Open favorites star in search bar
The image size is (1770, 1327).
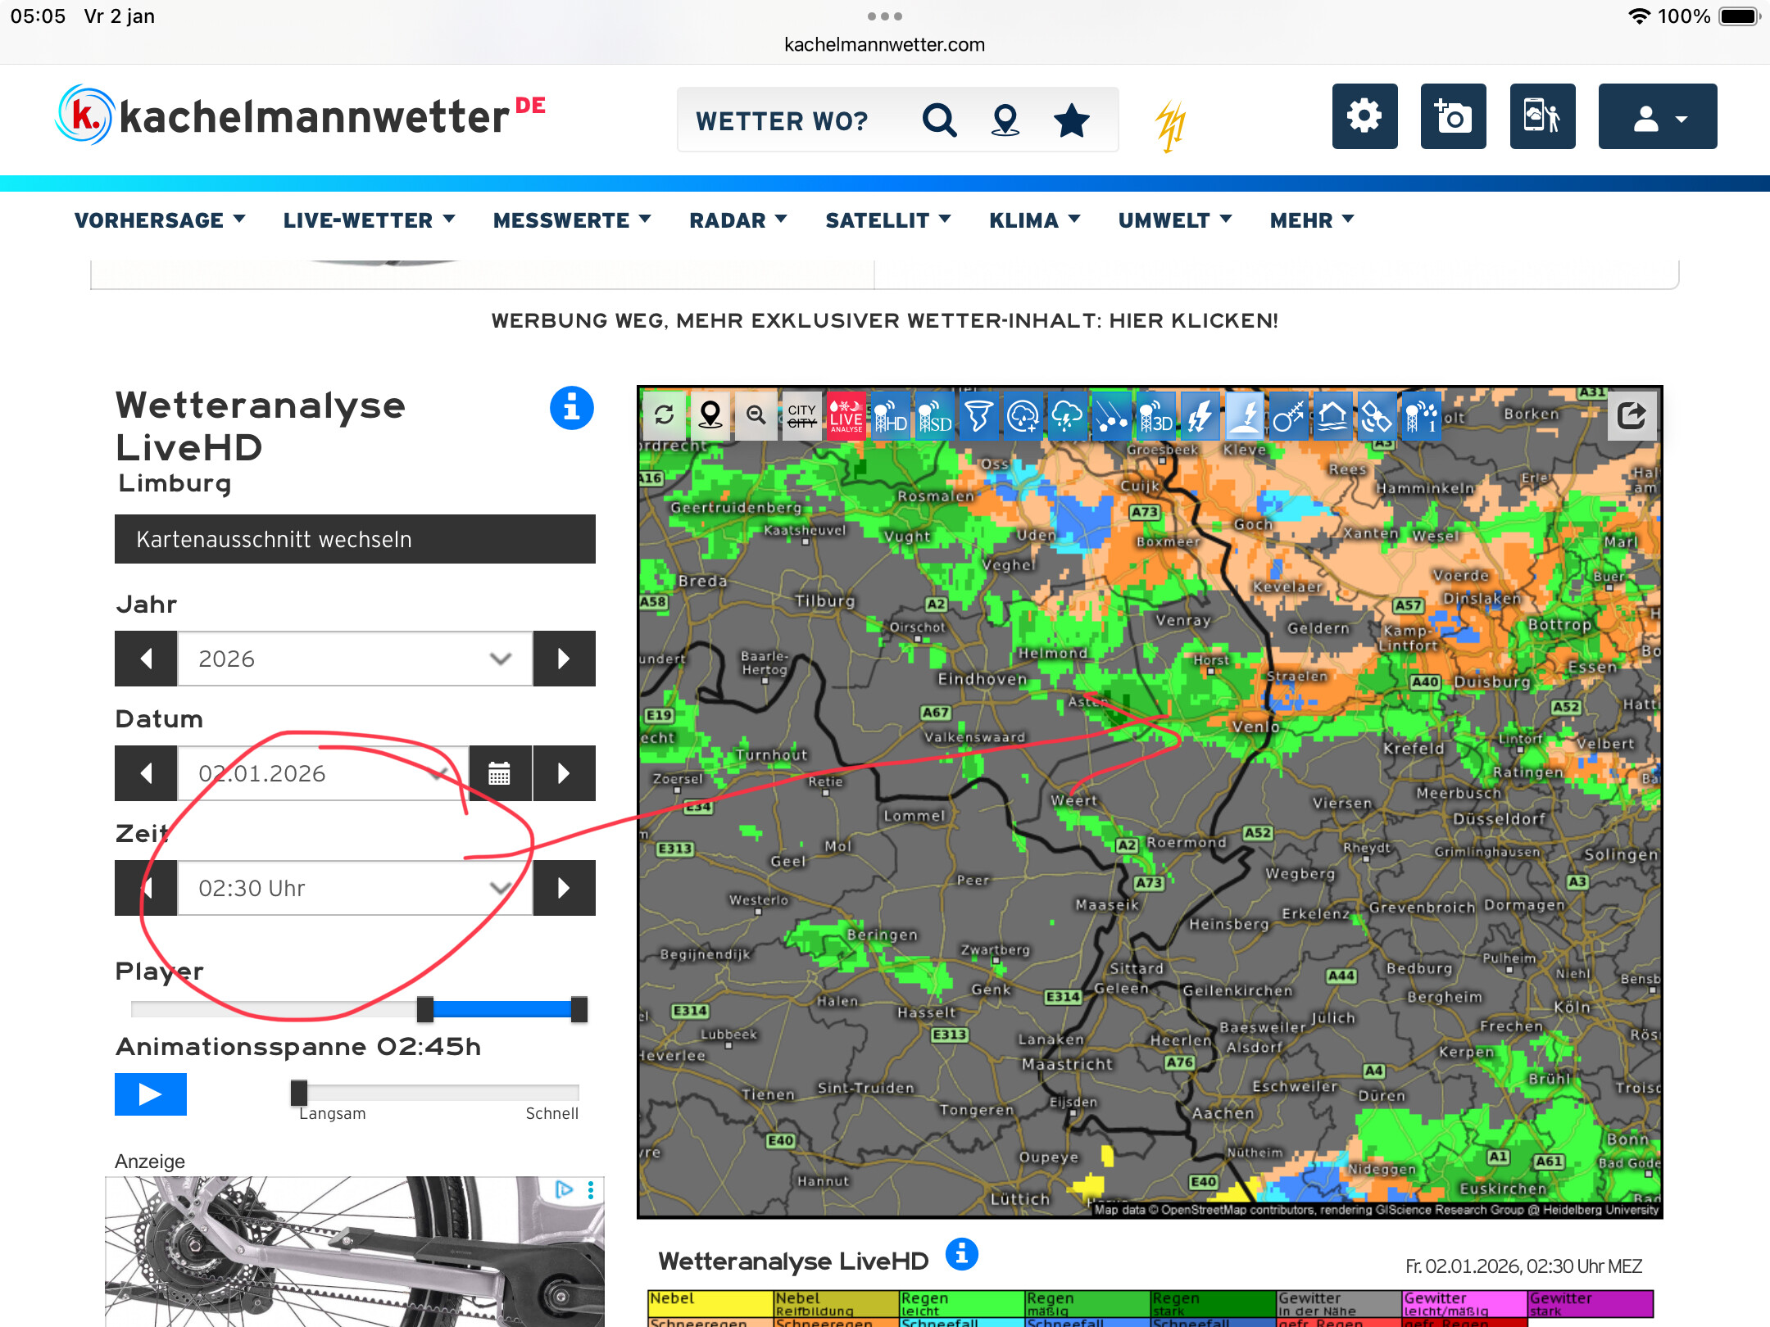1072,120
